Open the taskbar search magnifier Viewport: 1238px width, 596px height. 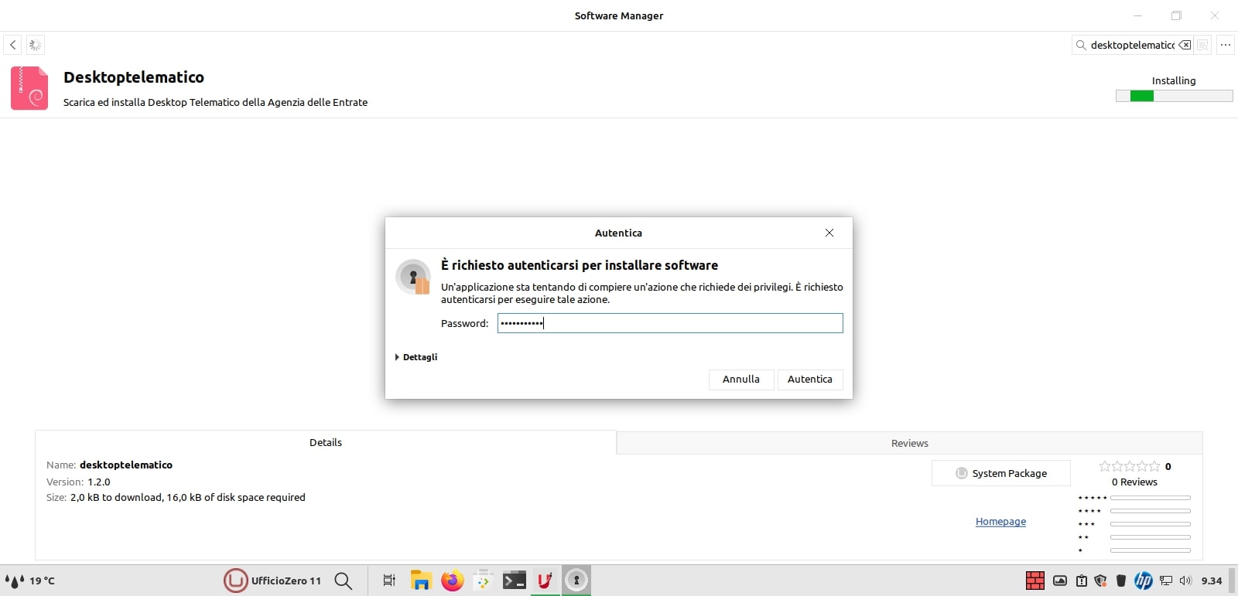[x=344, y=581]
